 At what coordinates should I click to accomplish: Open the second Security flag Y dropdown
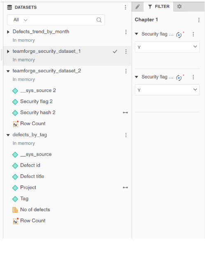(167, 90)
